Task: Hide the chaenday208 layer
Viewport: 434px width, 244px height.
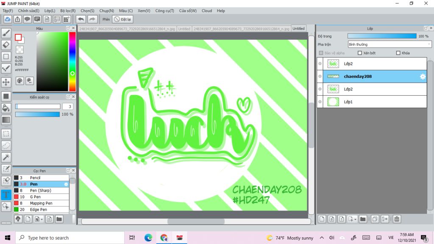Action: (320, 76)
